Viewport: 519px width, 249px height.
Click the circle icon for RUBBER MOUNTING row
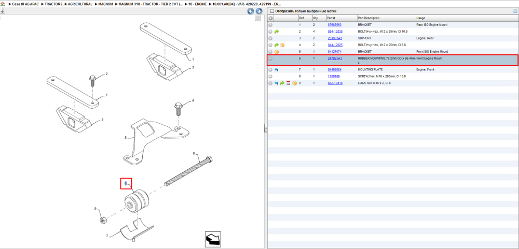click(270, 58)
